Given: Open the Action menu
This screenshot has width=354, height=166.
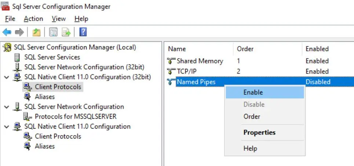Looking at the screenshot, I should tap(33, 19).
